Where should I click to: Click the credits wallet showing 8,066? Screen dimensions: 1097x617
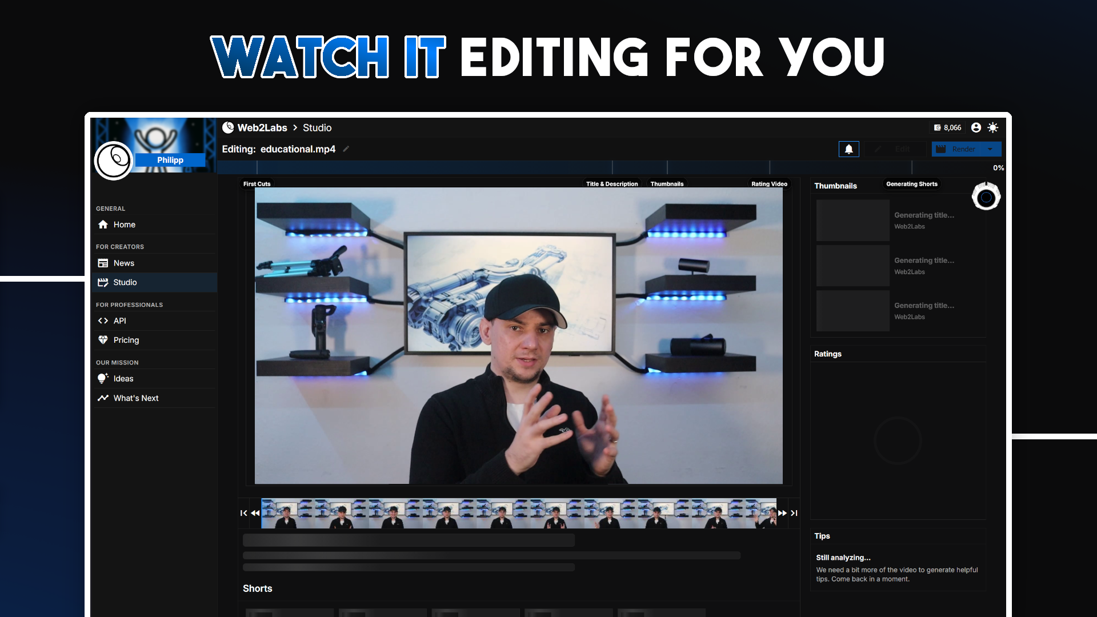947,128
